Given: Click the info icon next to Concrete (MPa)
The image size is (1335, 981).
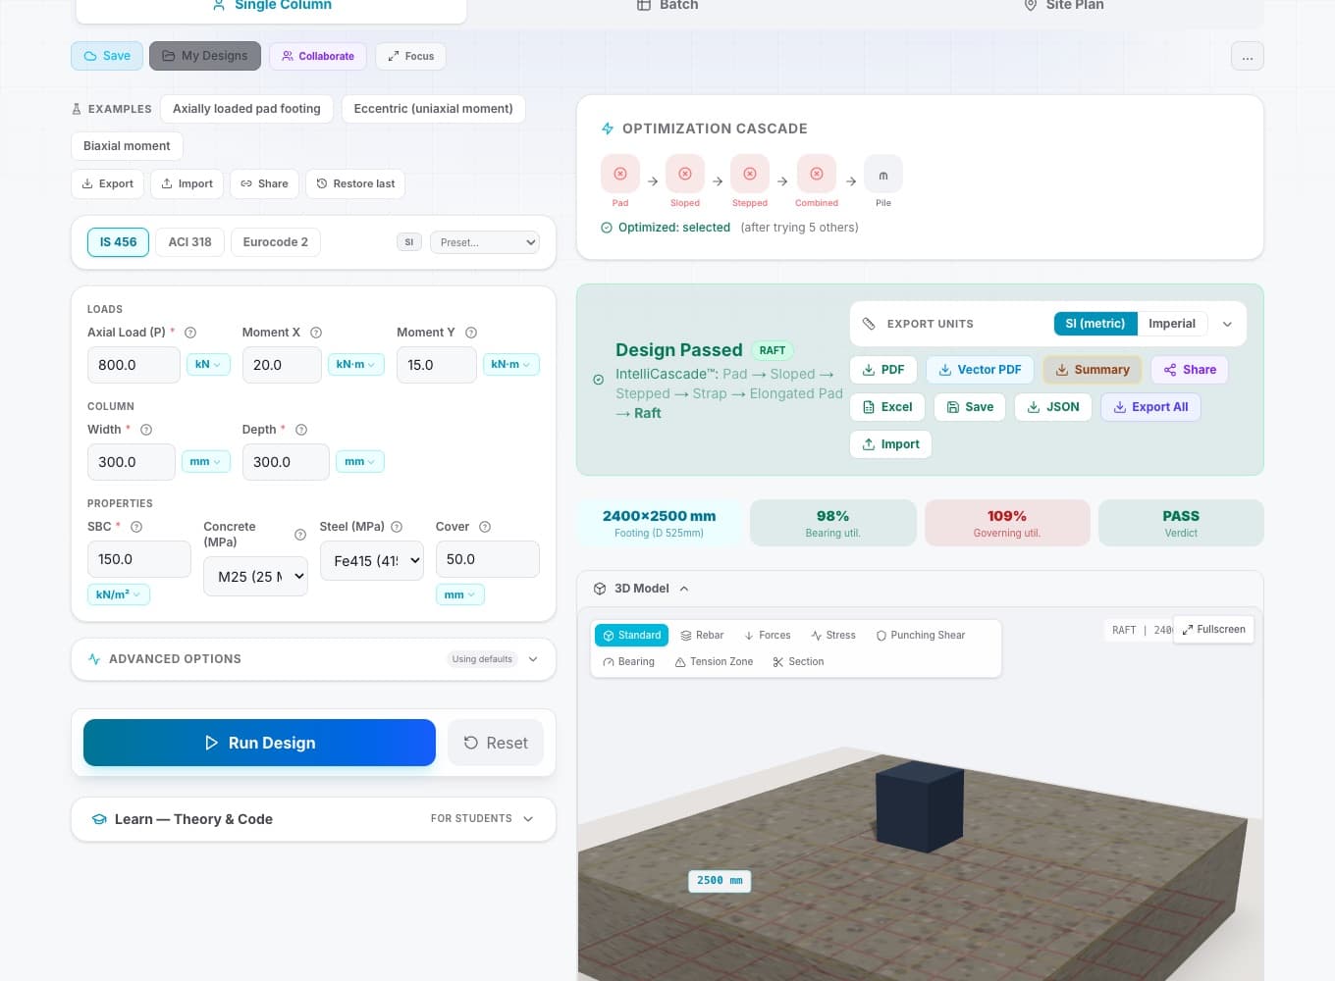Looking at the screenshot, I should click(x=300, y=535).
